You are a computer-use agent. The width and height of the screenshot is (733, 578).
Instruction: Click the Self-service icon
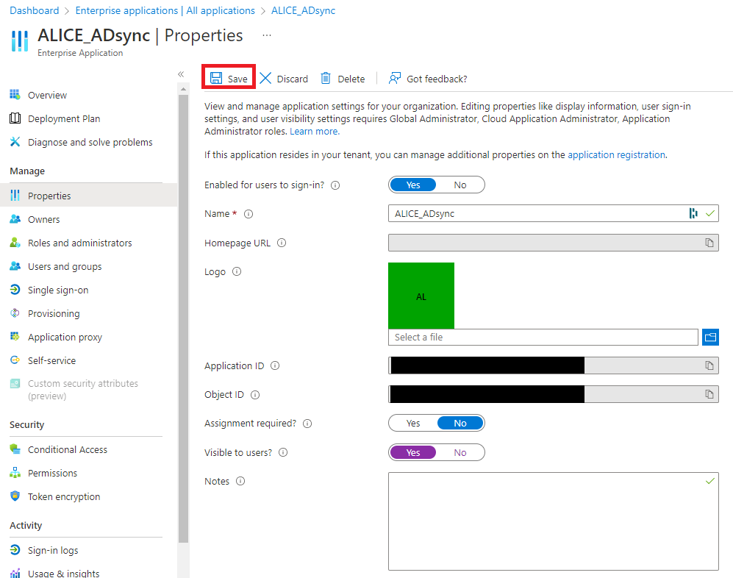click(x=15, y=360)
